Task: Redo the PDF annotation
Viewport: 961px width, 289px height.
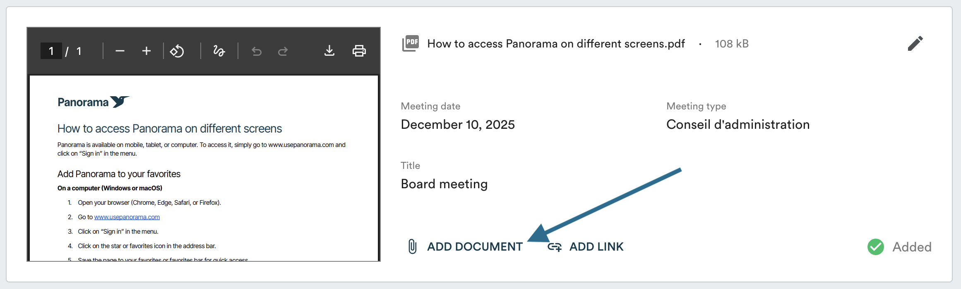Action: 283,51
